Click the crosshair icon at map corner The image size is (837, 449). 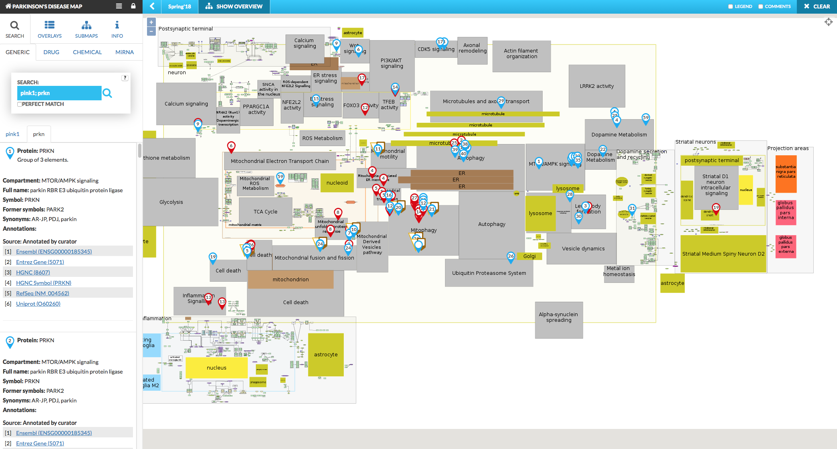[x=829, y=22]
